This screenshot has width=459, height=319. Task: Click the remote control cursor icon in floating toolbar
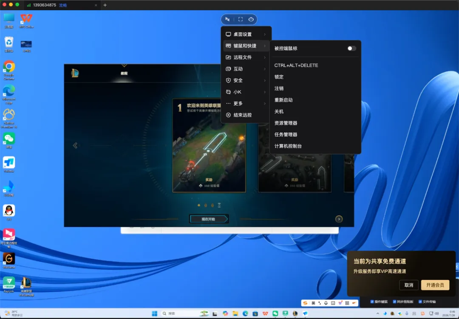(227, 19)
